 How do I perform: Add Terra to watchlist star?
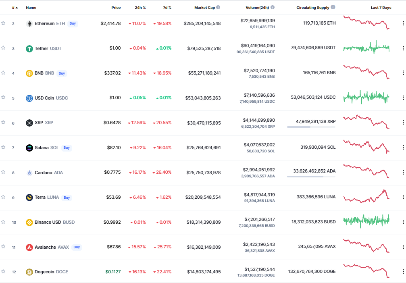(3, 197)
